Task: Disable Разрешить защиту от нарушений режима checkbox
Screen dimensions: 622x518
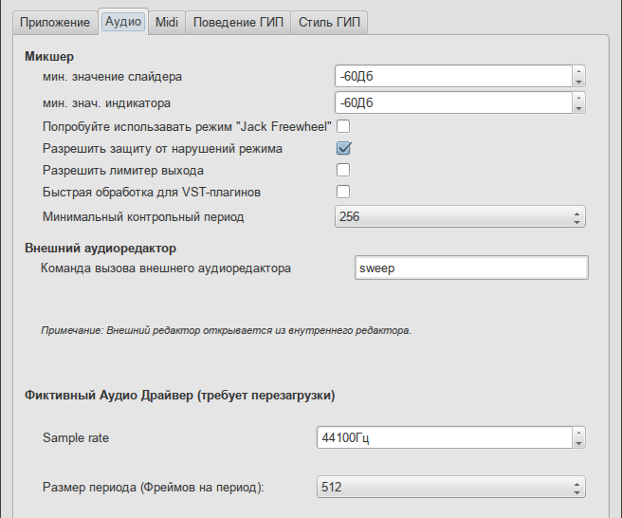Action: coord(343,148)
